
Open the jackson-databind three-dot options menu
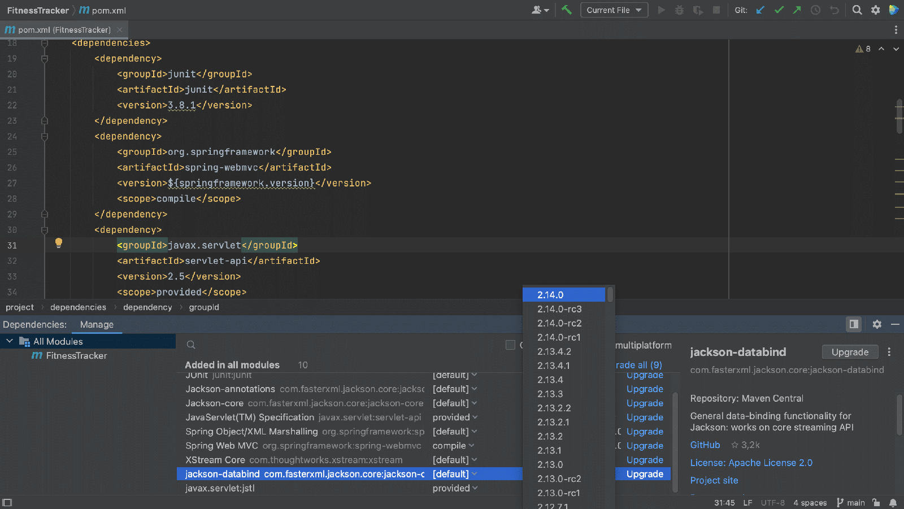click(889, 352)
